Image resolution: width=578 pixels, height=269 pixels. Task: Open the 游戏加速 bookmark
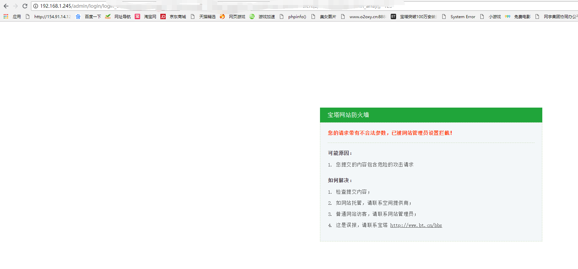point(267,16)
